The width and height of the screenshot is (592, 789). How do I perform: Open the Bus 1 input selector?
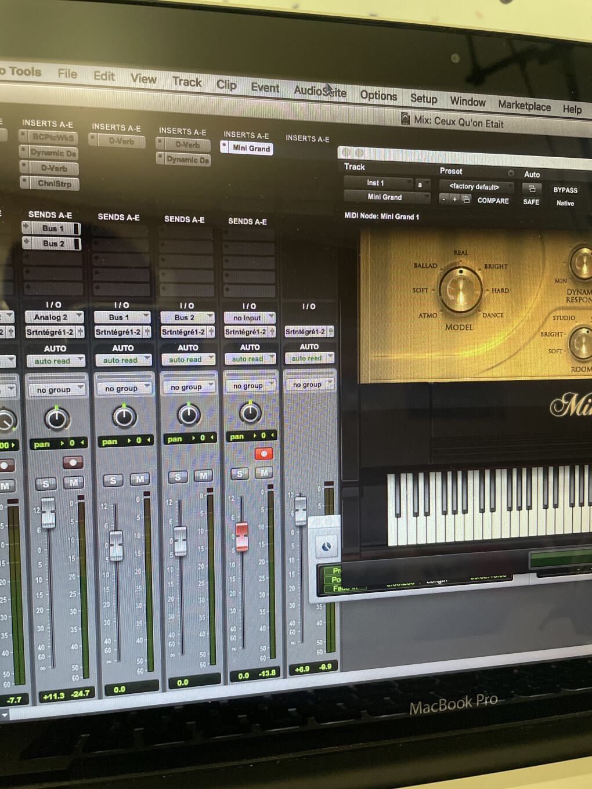coord(122,317)
